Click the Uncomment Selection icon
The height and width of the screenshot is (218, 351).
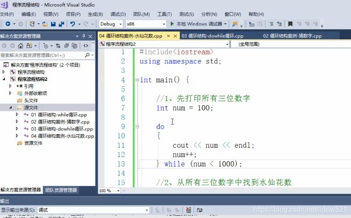coord(279,24)
